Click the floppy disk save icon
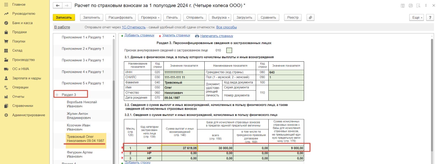439x164 pixels. coord(403,6)
